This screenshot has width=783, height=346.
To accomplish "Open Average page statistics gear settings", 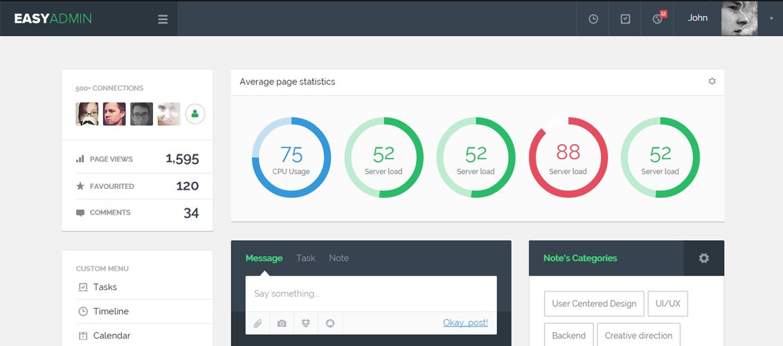I will point(712,82).
